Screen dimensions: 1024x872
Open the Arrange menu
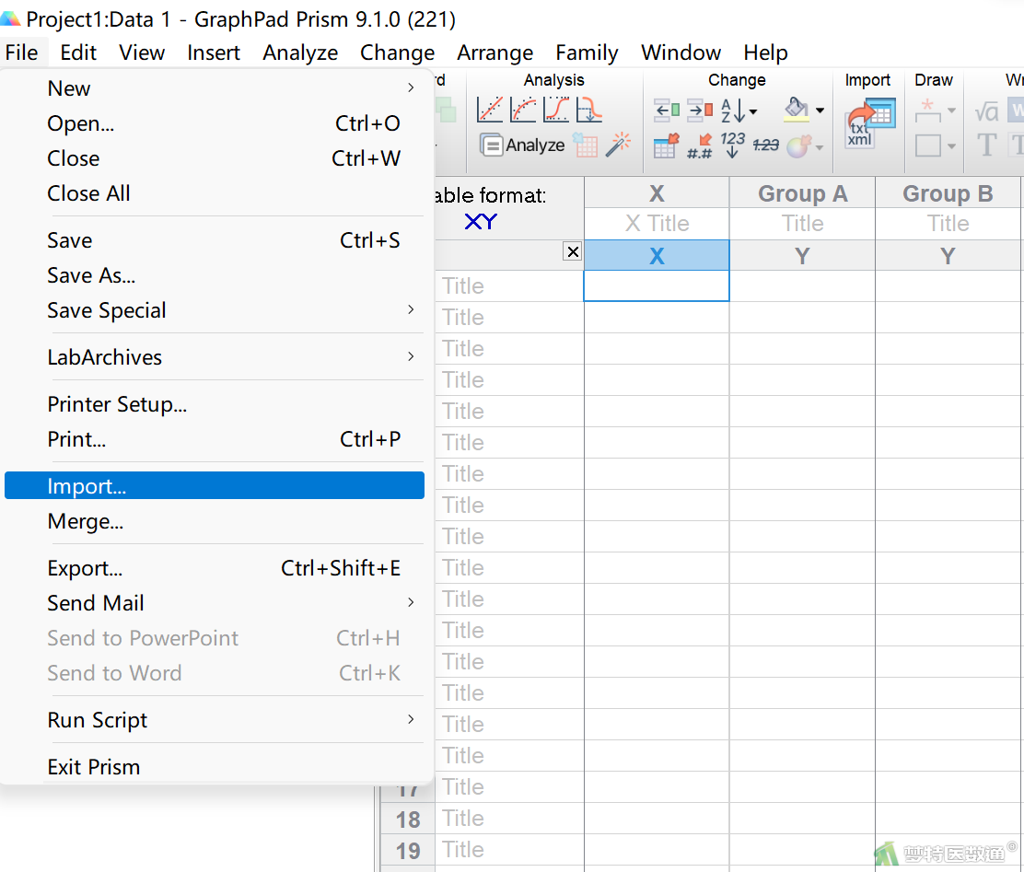(495, 52)
